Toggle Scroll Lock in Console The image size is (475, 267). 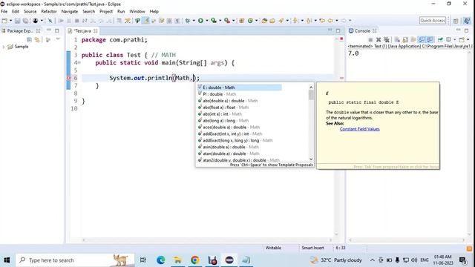pos(405,39)
